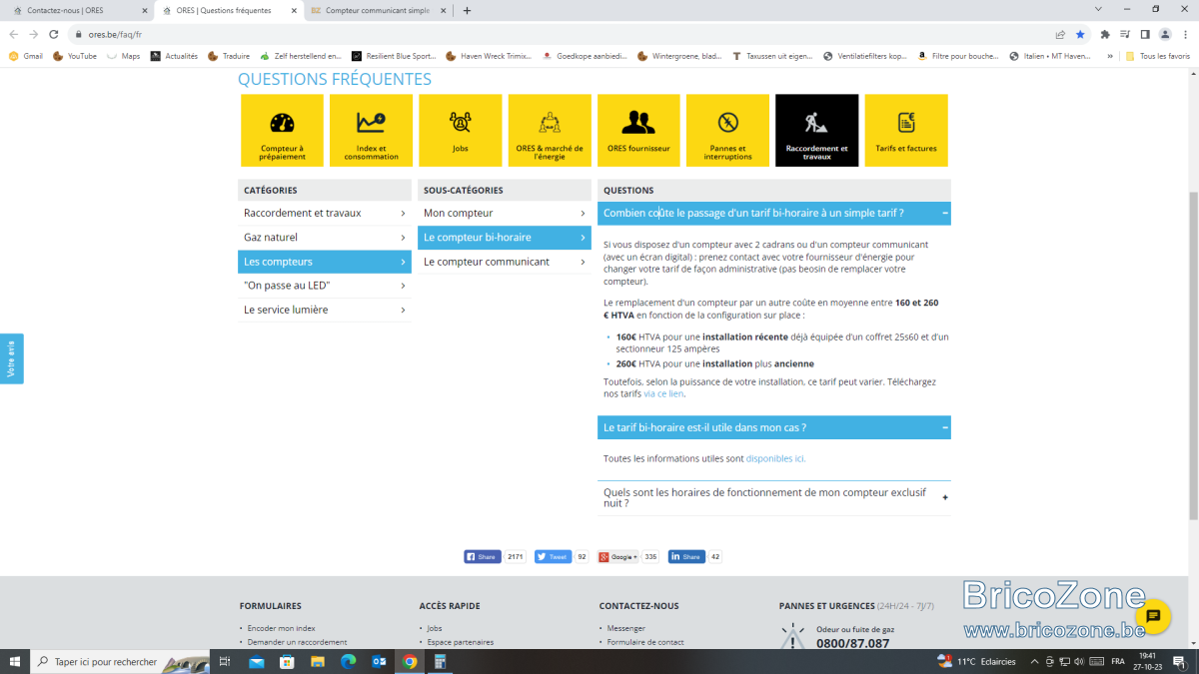
Task: Select the ORES fournisseur tile
Action: tap(638, 130)
